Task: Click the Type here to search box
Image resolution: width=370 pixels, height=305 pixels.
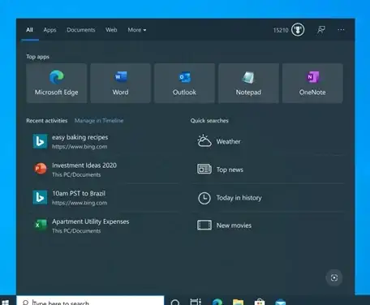Action: point(90,301)
